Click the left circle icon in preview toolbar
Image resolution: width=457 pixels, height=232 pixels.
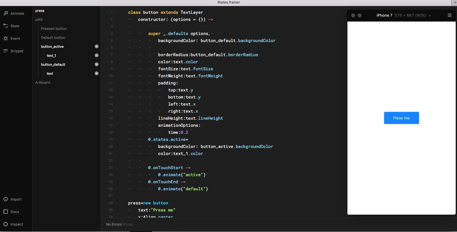[x=353, y=15]
